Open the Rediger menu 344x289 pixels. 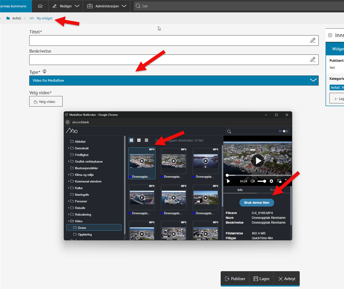[x=66, y=6]
